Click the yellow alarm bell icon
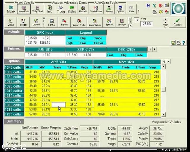Screen dimensions: 190x152 point(161,12)
